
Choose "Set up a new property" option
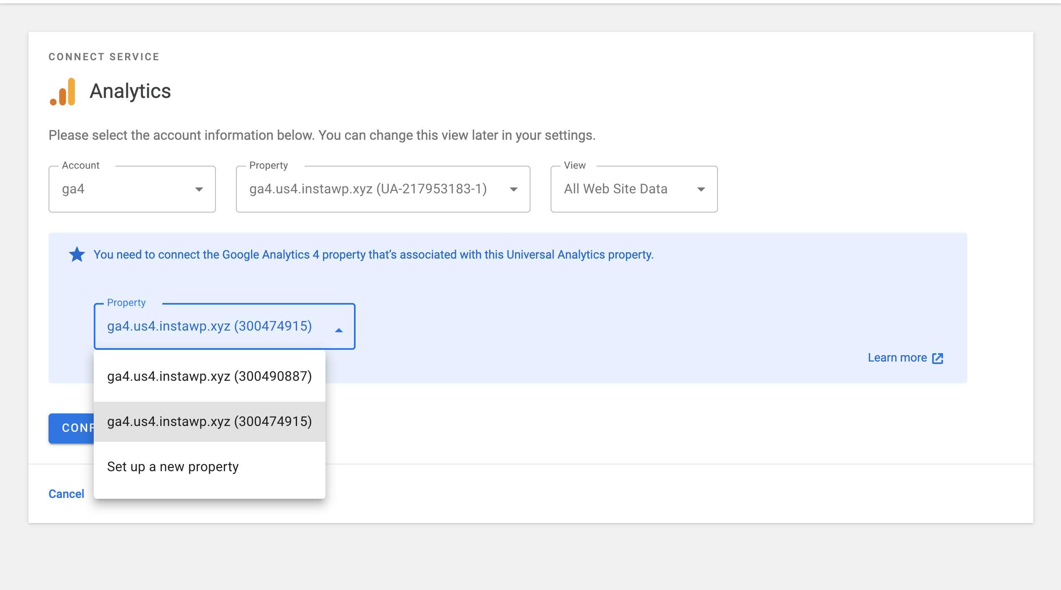click(x=173, y=466)
